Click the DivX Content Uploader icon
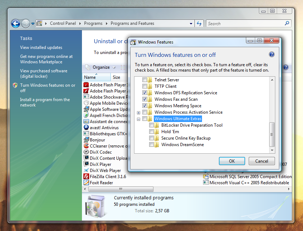 (x=86, y=158)
